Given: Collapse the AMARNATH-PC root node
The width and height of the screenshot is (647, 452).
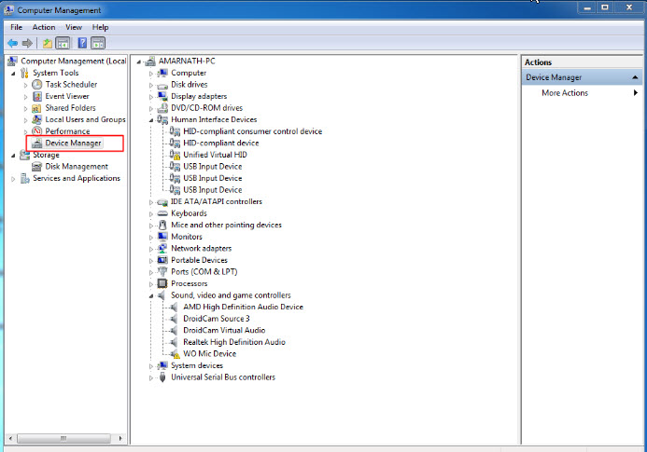Looking at the screenshot, I should pyautogui.click(x=139, y=62).
